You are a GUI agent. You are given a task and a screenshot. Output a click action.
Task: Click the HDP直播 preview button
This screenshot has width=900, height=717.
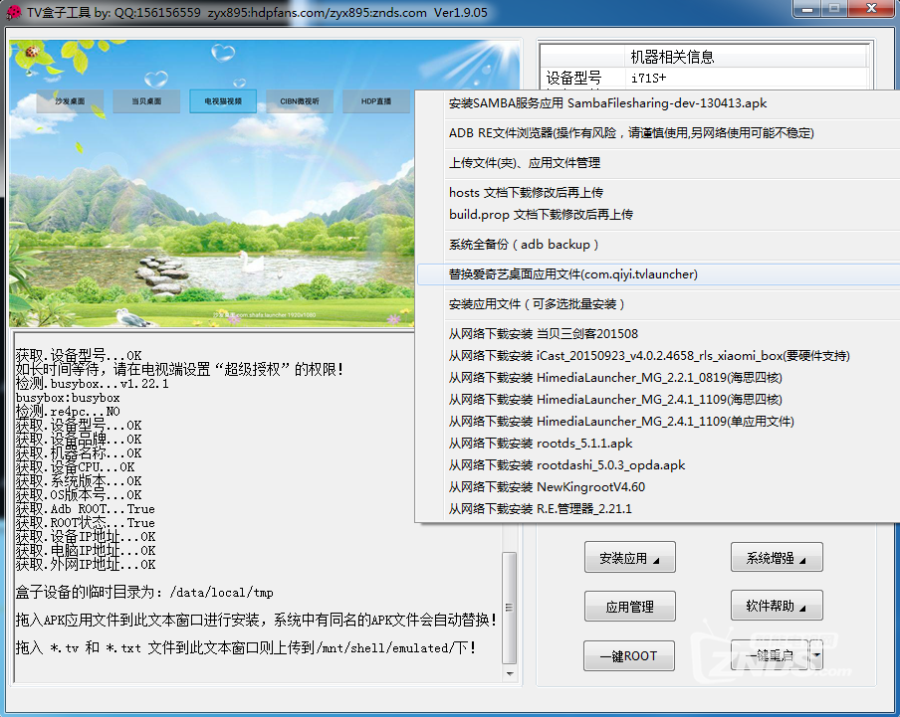click(x=376, y=101)
